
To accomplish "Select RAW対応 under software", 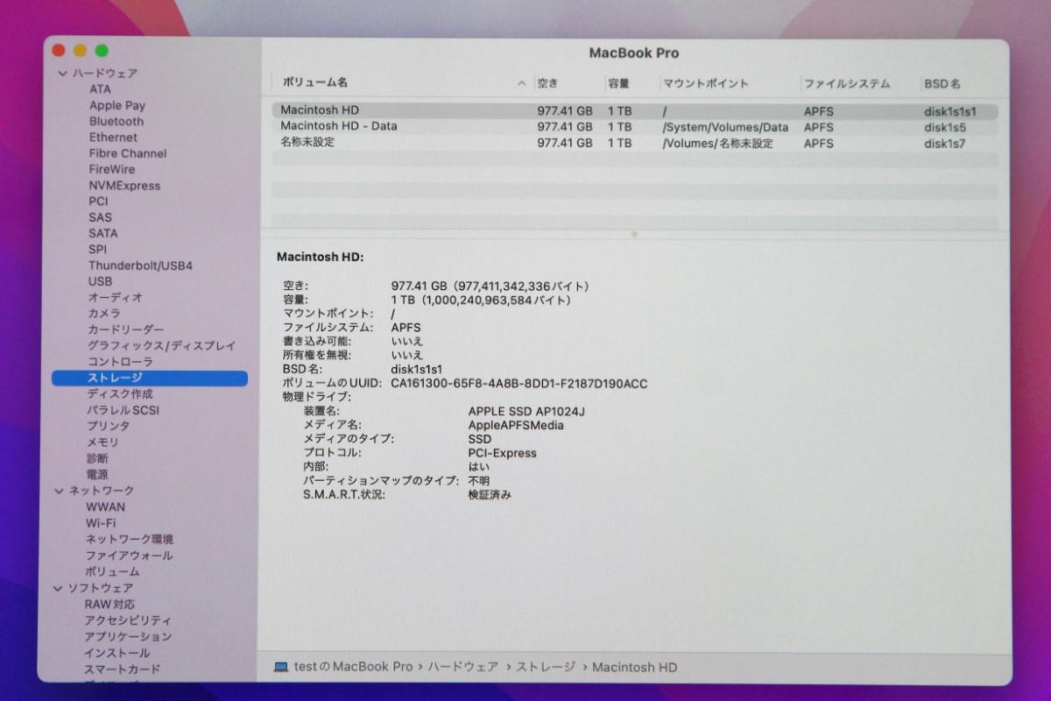I will click(109, 605).
